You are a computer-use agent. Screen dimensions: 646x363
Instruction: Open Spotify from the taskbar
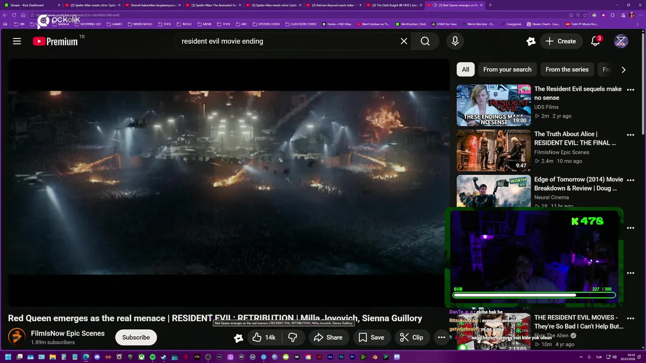pyautogui.click(x=152, y=357)
